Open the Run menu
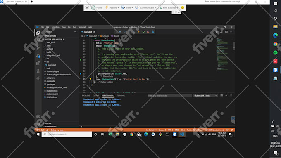 click(74, 27)
